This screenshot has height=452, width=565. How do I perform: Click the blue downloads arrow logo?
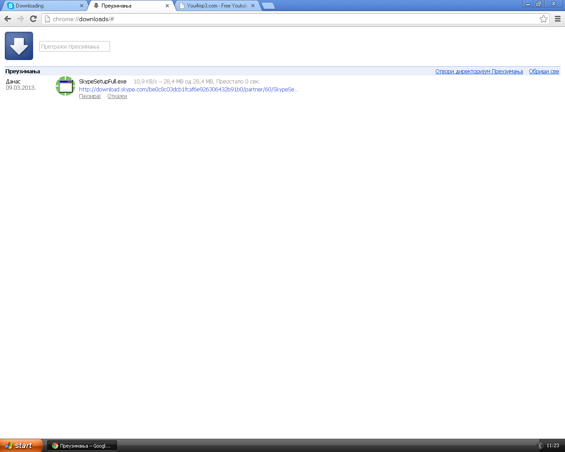click(19, 46)
